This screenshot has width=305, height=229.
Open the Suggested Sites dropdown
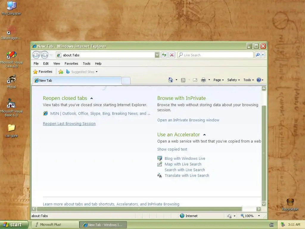[x=82, y=72]
